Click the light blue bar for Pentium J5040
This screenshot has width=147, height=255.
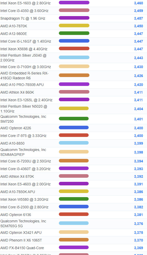tap(74, 57)
